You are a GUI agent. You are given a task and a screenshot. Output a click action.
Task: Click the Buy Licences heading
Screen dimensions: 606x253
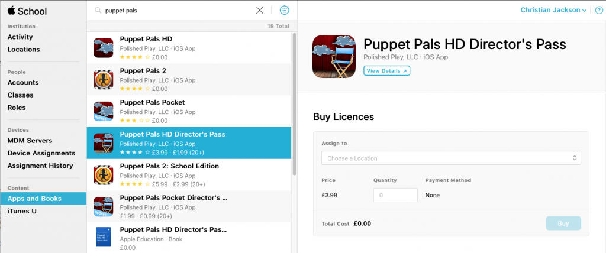[x=344, y=116]
